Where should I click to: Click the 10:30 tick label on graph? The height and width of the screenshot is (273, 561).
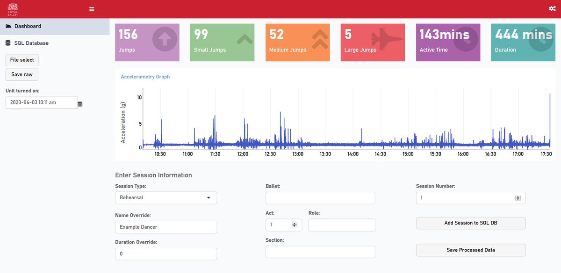160,154
